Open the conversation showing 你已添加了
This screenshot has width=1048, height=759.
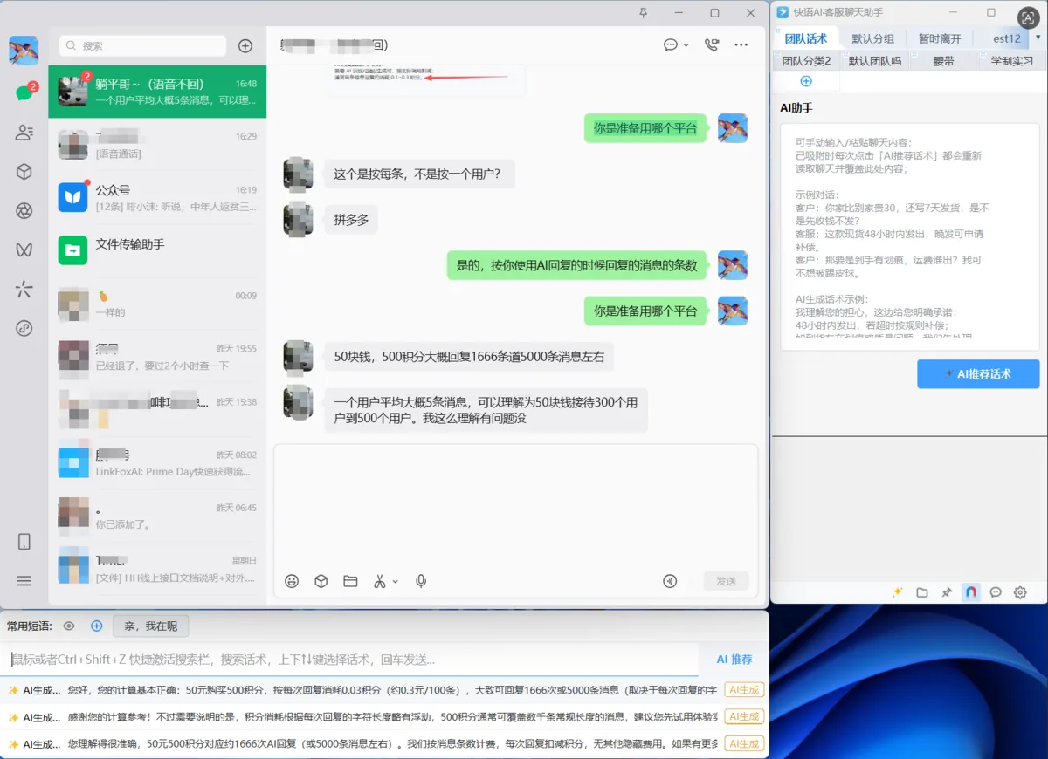157,515
